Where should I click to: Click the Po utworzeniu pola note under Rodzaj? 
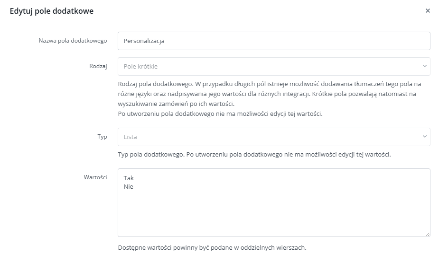(x=220, y=114)
